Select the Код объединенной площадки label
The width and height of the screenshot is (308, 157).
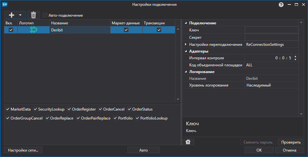pyautogui.click(x=216, y=65)
